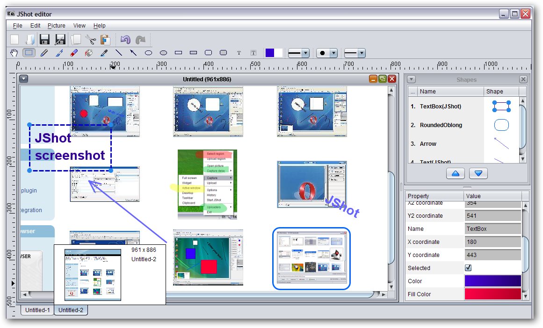
Task: Select the filled Rounded Rectangle tool
Action: (x=224, y=53)
